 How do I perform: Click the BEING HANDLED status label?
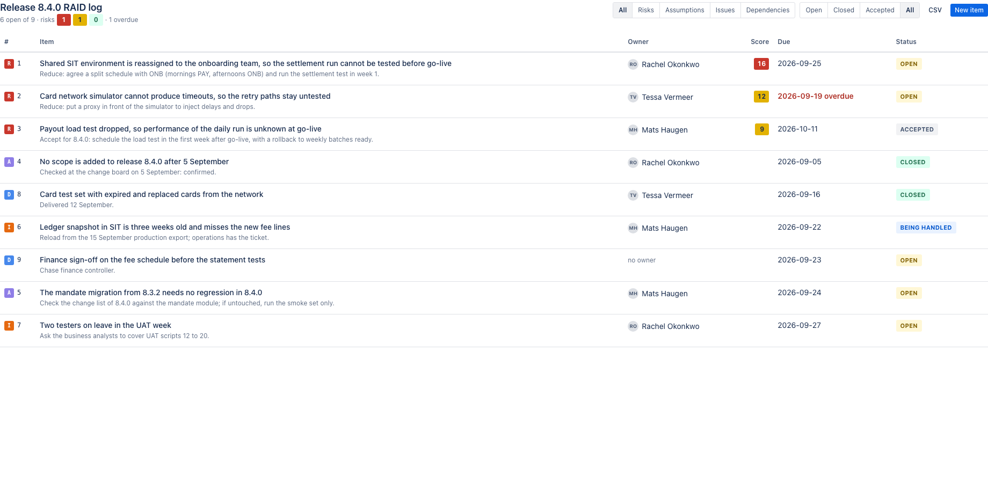coord(926,228)
